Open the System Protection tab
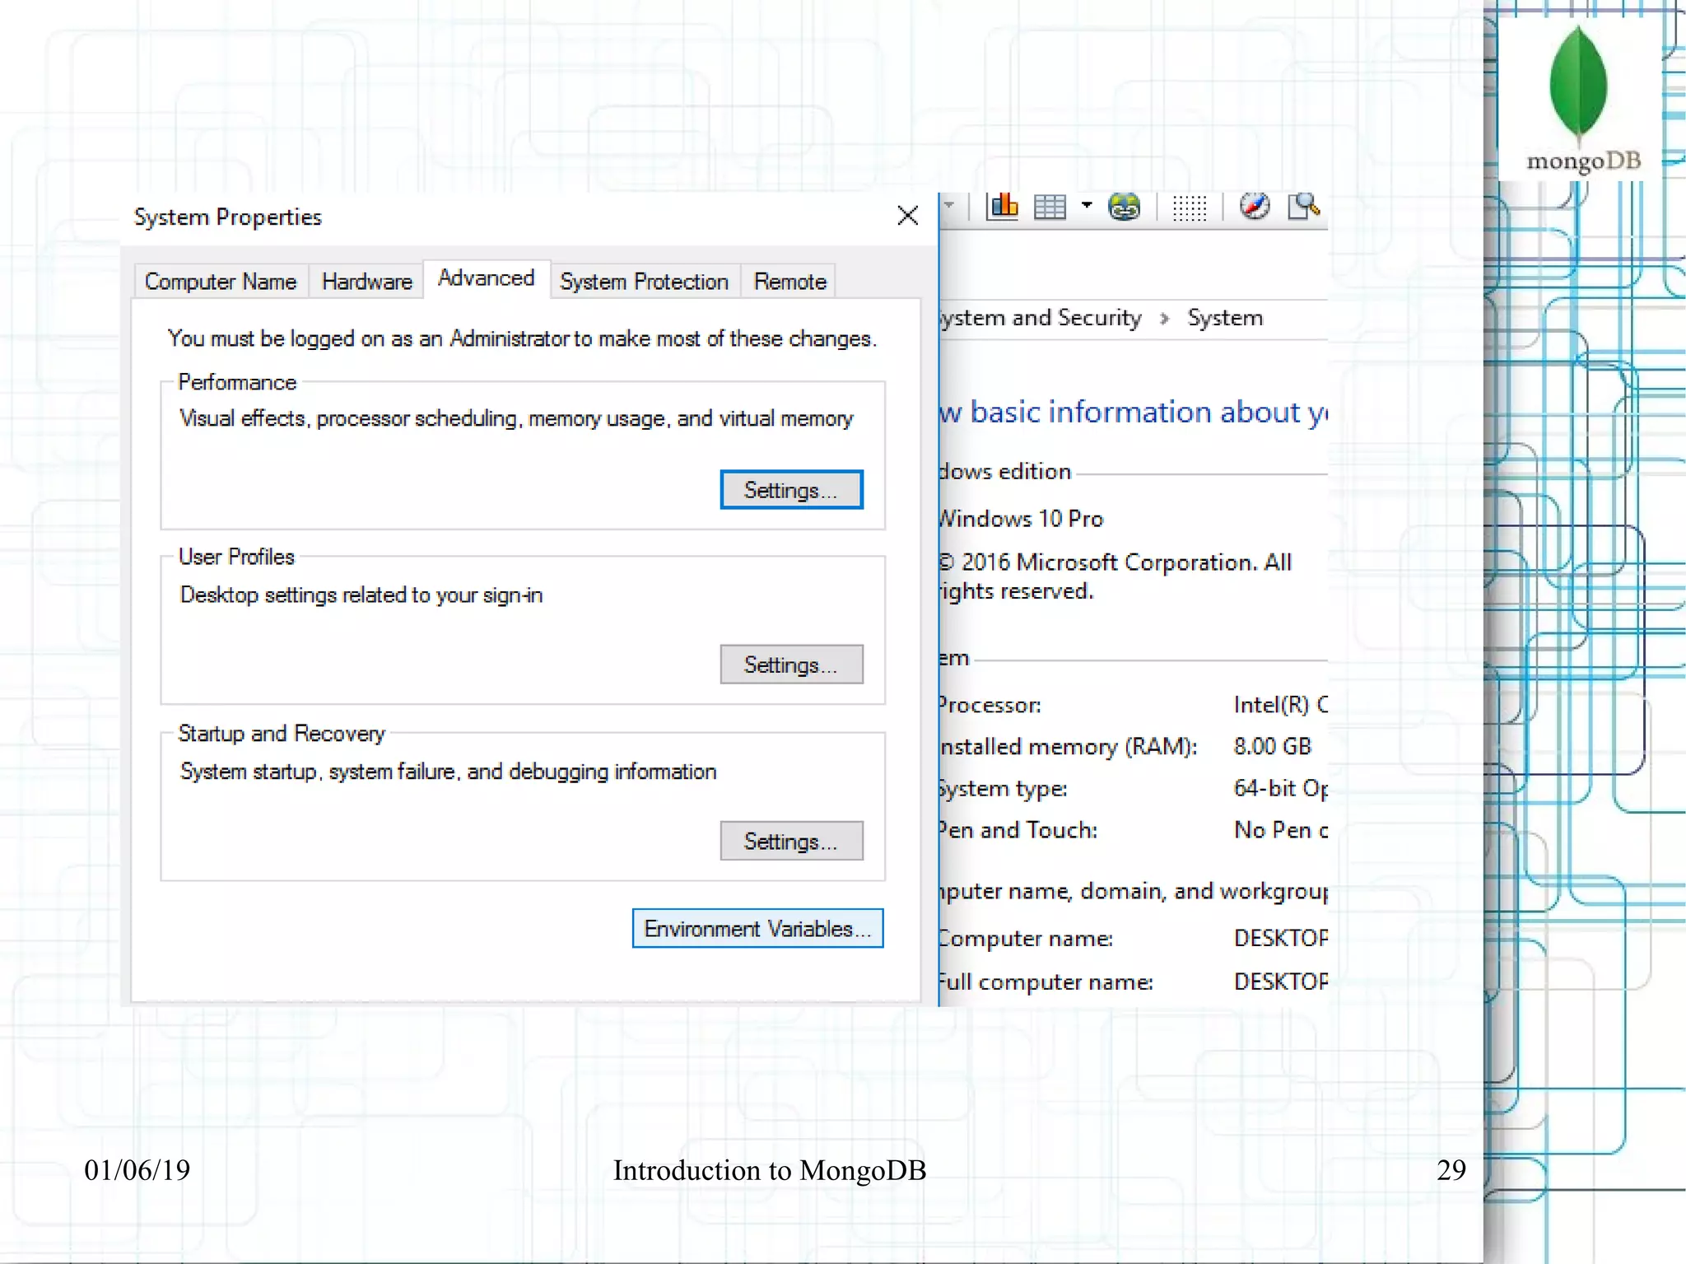This screenshot has height=1264, width=1686. click(x=644, y=282)
